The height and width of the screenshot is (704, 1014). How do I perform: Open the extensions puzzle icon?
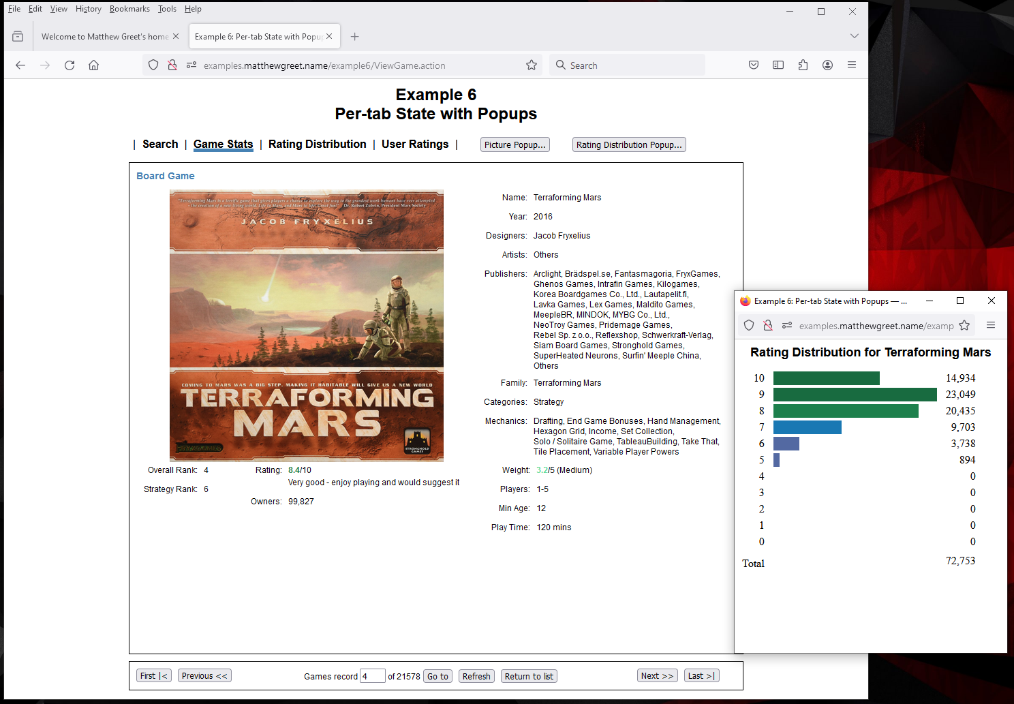tap(803, 65)
